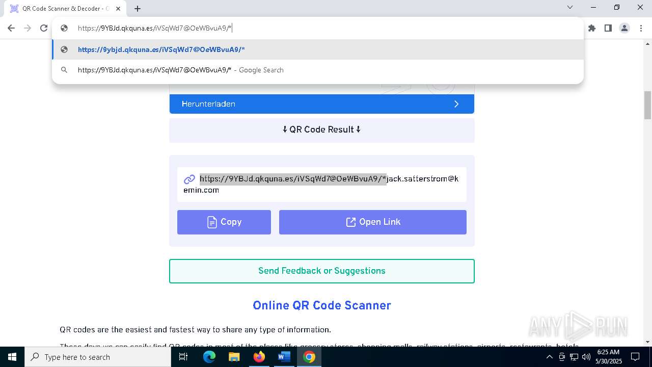The height and width of the screenshot is (367, 652).
Task: Switch to Chrome in the taskbar
Action: click(x=309, y=357)
